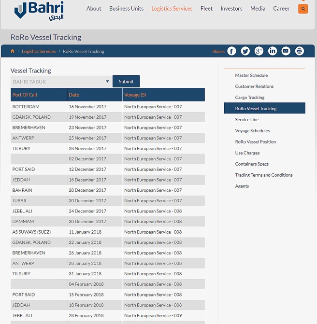The height and width of the screenshot is (324, 317).
Task: Click the orange search icon
Action: [303, 9]
